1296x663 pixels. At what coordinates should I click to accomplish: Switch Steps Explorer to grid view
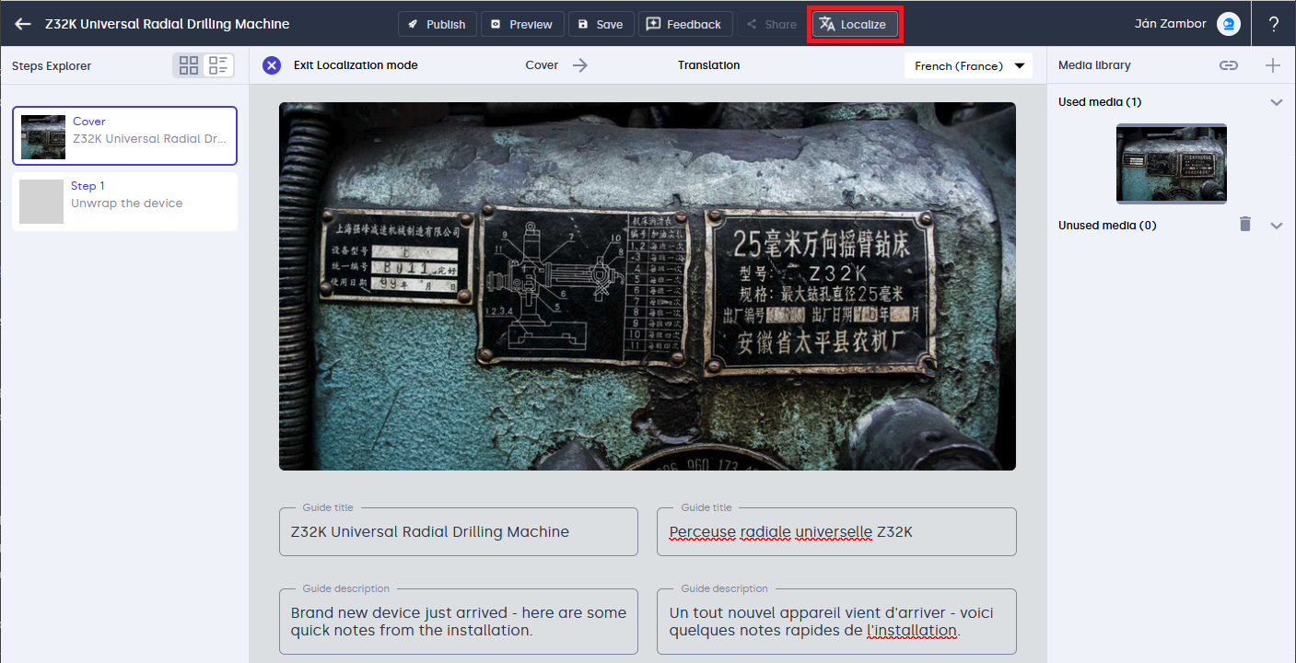tap(189, 65)
